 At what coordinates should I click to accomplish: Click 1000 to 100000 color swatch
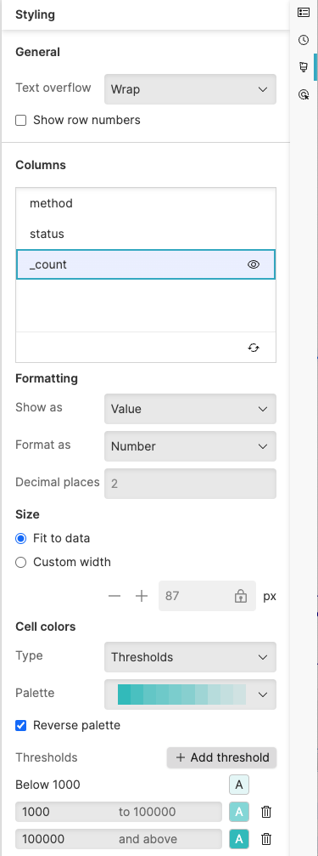(239, 812)
